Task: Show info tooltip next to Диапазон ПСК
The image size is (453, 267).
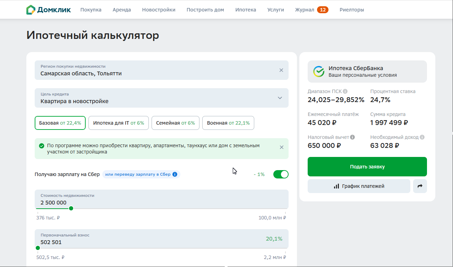Action: pyautogui.click(x=345, y=91)
